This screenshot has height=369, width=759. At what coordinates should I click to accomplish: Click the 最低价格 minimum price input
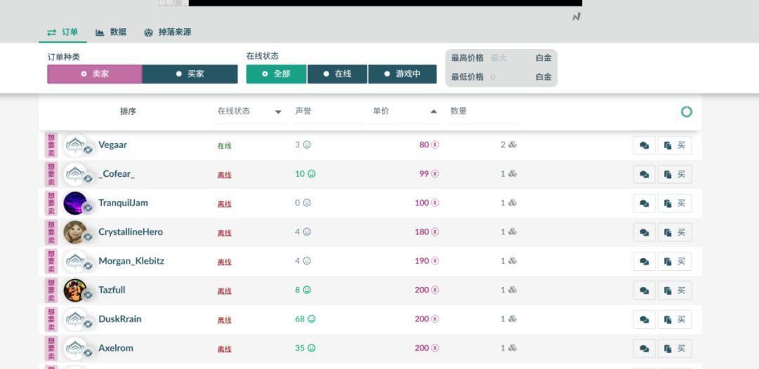click(x=510, y=76)
